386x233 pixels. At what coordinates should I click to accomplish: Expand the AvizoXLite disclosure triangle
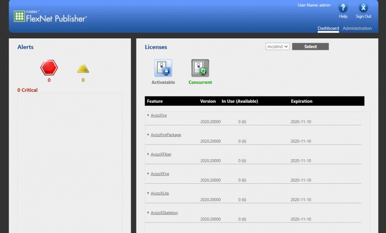148,193
